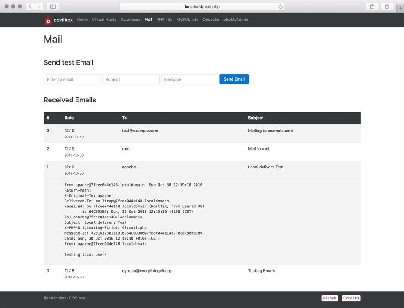Click the browser forward arrow
Image resolution: width=404 pixels, height=308 pixels.
[x=39, y=6]
